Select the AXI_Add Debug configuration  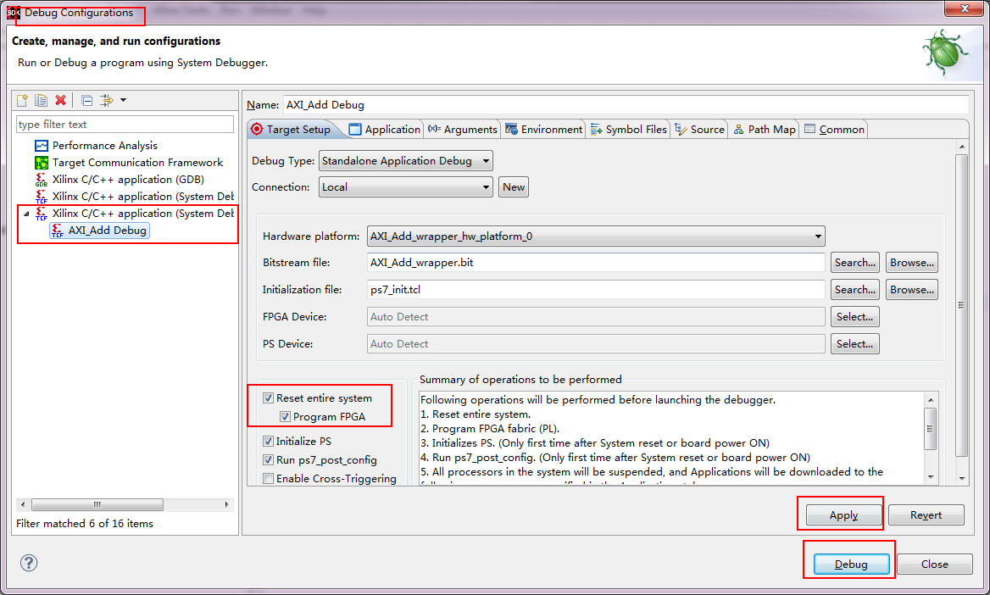pos(100,231)
